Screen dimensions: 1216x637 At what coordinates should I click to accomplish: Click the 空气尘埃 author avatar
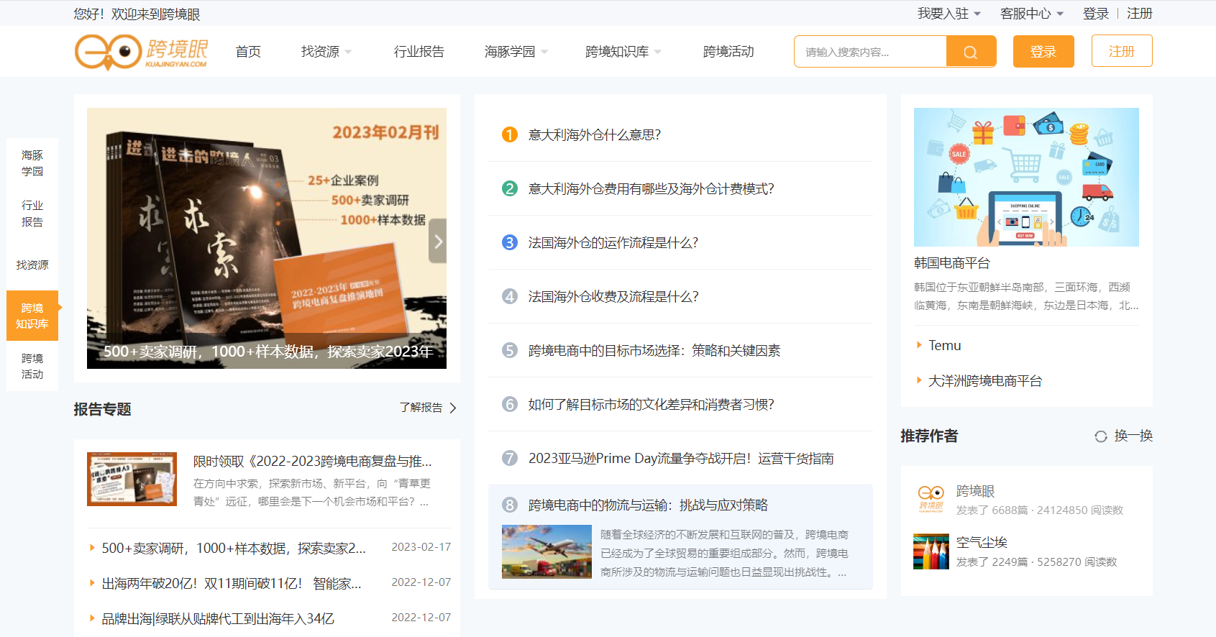click(x=931, y=551)
